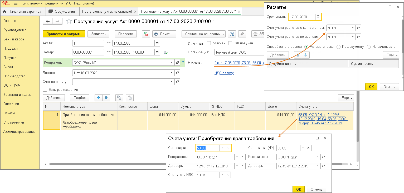
Task: Open account 76.09 for контрагент settlements
Action: pyautogui.click(x=359, y=28)
